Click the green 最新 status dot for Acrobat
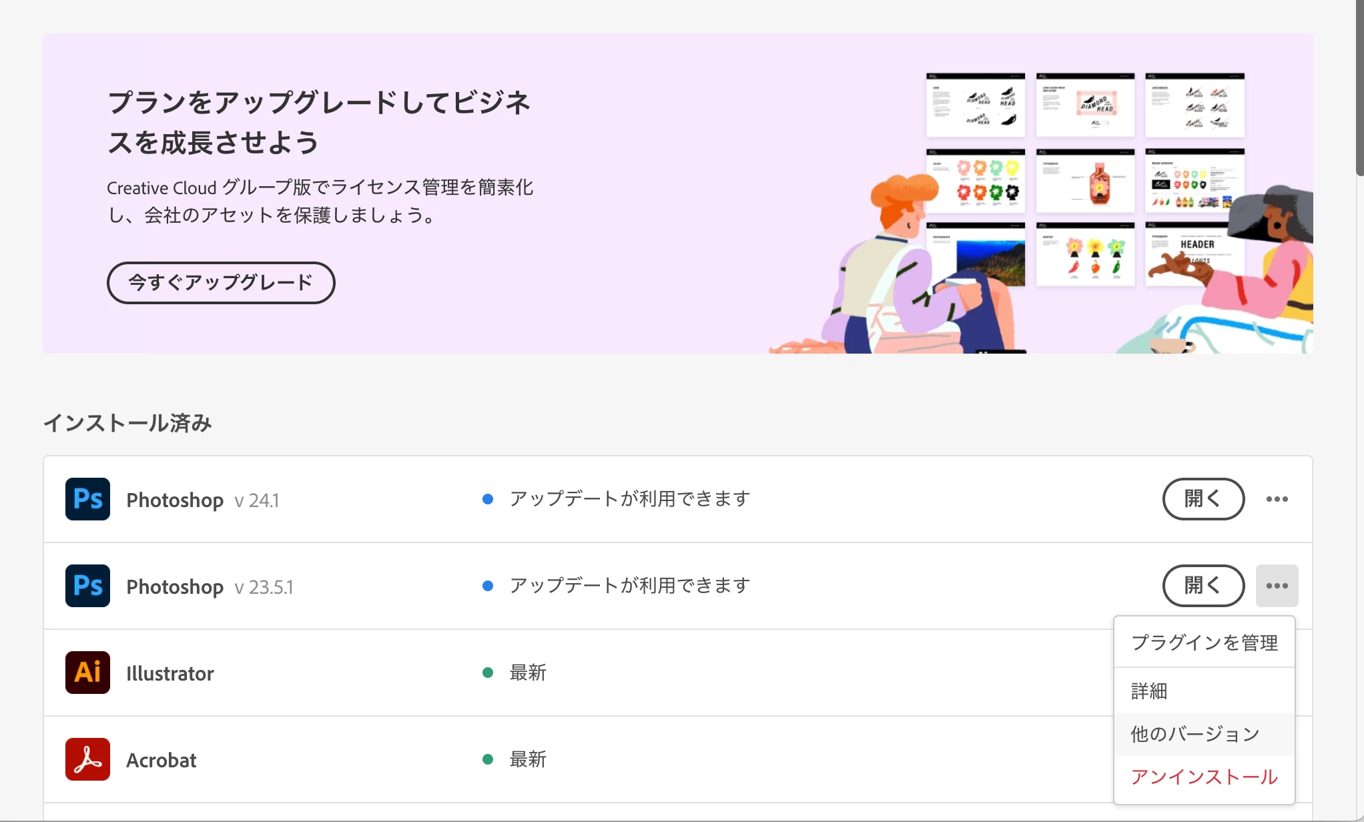1364x822 pixels. click(x=488, y=759)
